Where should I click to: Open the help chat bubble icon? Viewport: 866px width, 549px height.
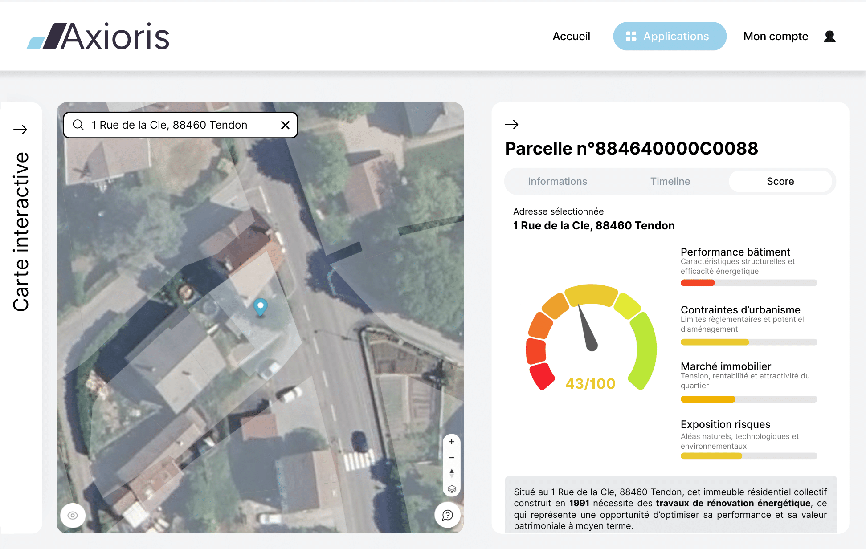pos(447,515)
